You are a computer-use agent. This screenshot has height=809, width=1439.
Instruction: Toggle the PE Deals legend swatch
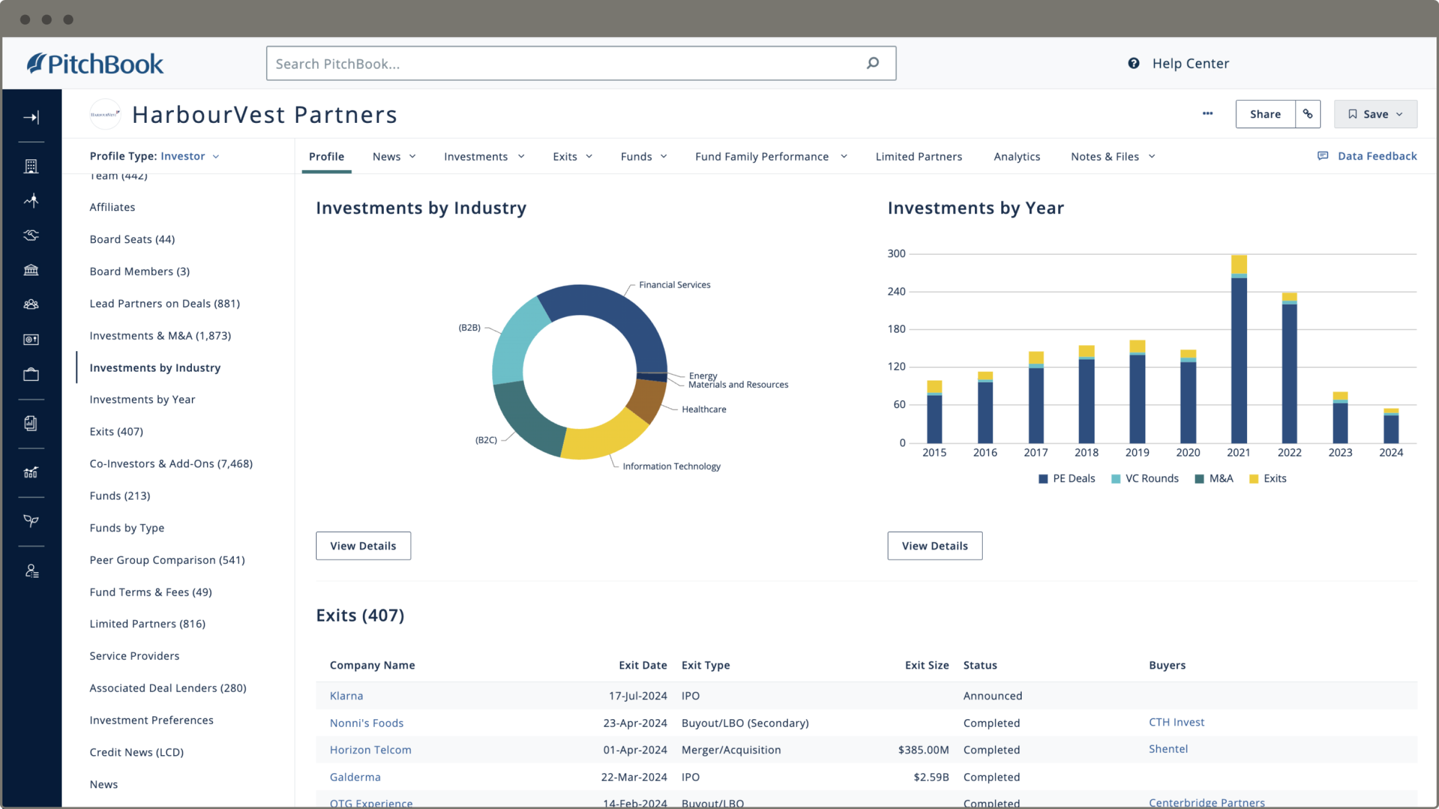(1042, 478)
